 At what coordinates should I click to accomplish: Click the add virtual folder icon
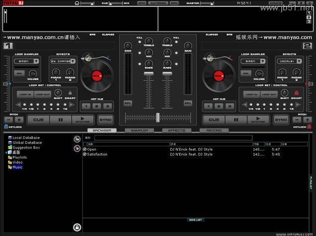[x=77, y=139]
